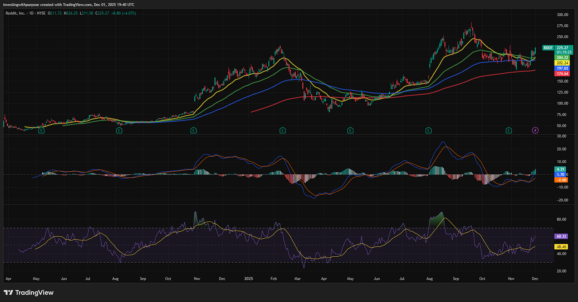Screen dimensions: 578x302
Task: Click the 01:19:25 countdown timer label
Action: tap(564, 52)
